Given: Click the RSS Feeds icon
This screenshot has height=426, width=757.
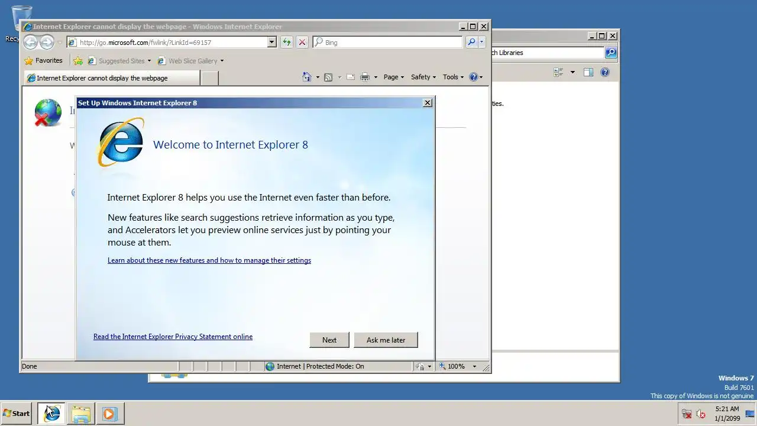Looking at the screenshot, I should [x=328, y=77].
